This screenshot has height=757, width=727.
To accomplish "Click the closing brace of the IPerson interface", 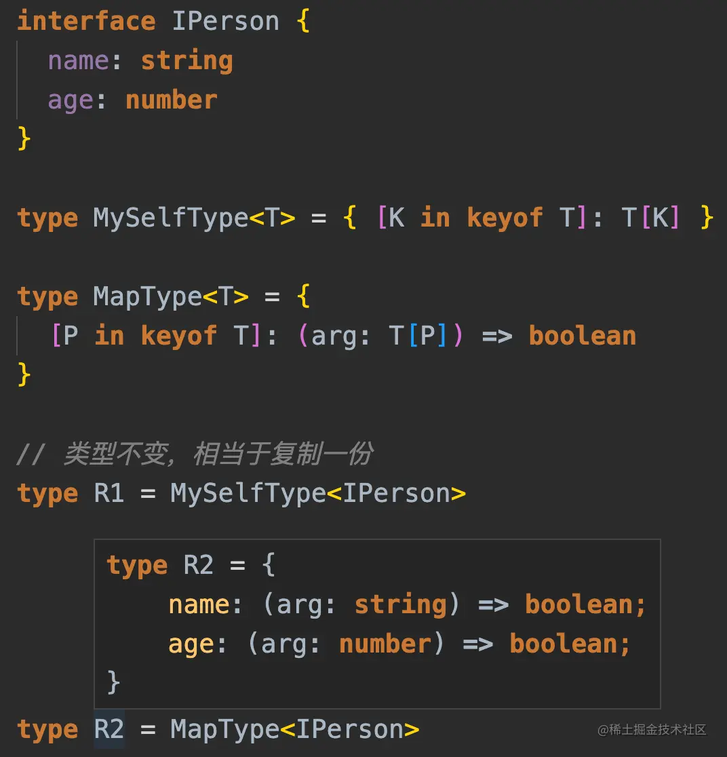I will (x=24, y=139).
